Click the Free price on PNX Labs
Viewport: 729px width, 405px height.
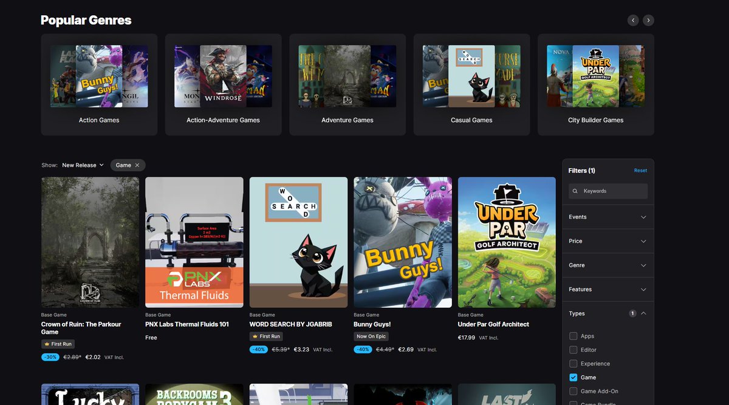coord(151,338)
